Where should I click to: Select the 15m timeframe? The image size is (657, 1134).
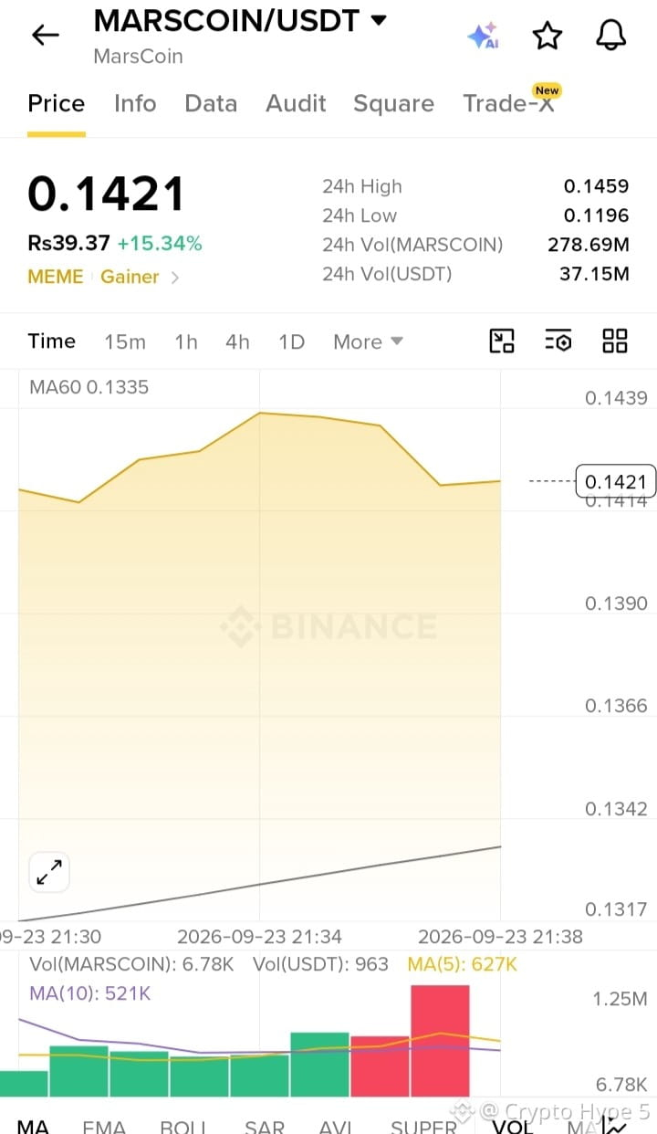click(x=125, y=341)
